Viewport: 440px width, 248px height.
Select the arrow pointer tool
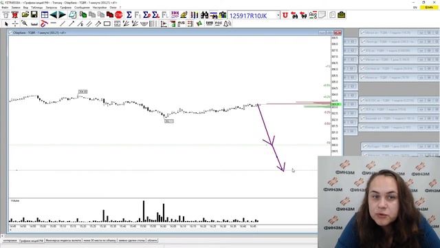pyautogui.click(x=6, y=24)
